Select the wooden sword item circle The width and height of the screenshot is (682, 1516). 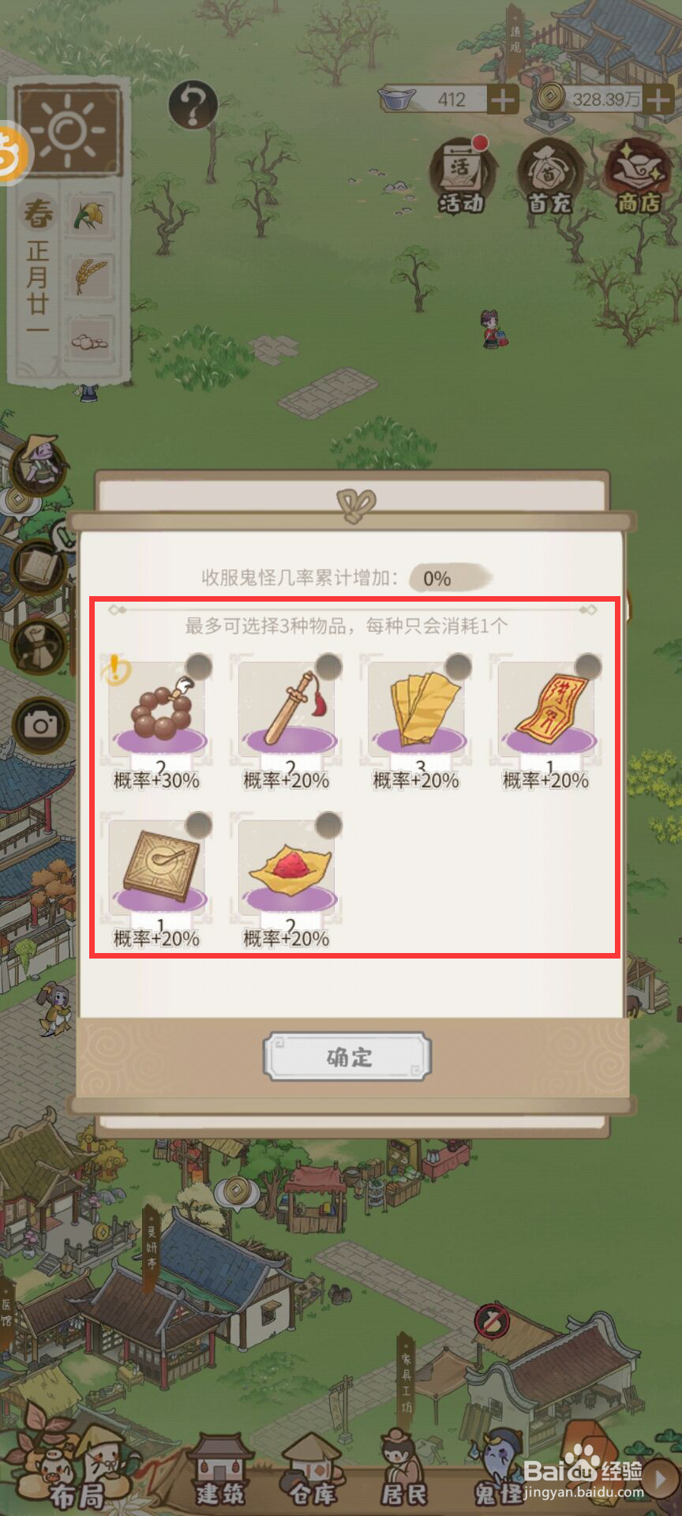pyautogui.click(x=328, y=666)
